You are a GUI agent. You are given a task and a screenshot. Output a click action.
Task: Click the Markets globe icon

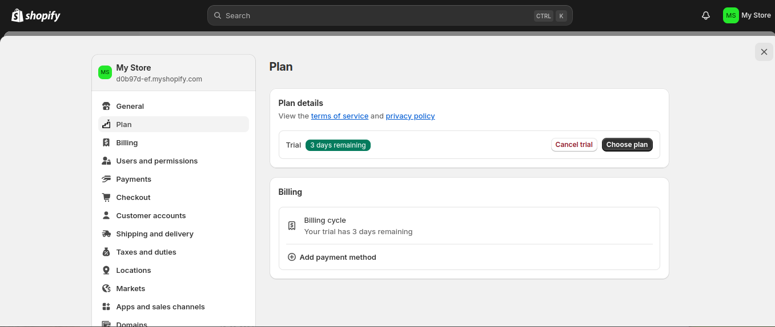click(x=106, y=288)
